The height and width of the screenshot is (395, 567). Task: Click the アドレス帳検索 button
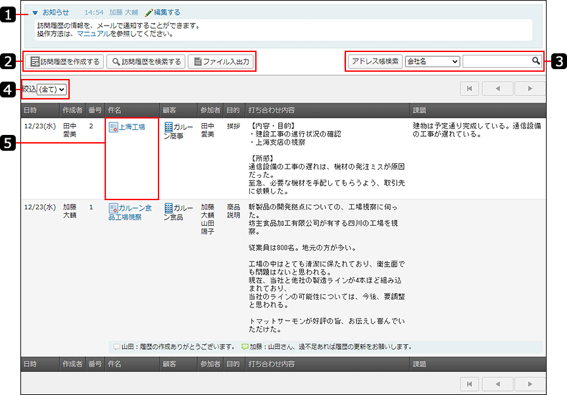[x=375, y=61]
